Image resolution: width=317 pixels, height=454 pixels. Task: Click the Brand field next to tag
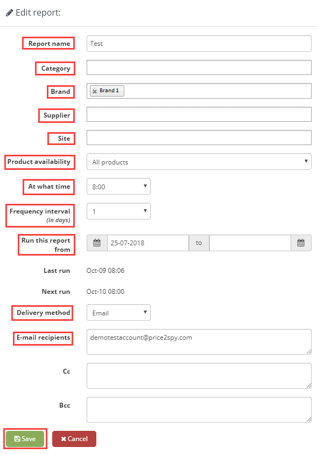click(217, 91)
